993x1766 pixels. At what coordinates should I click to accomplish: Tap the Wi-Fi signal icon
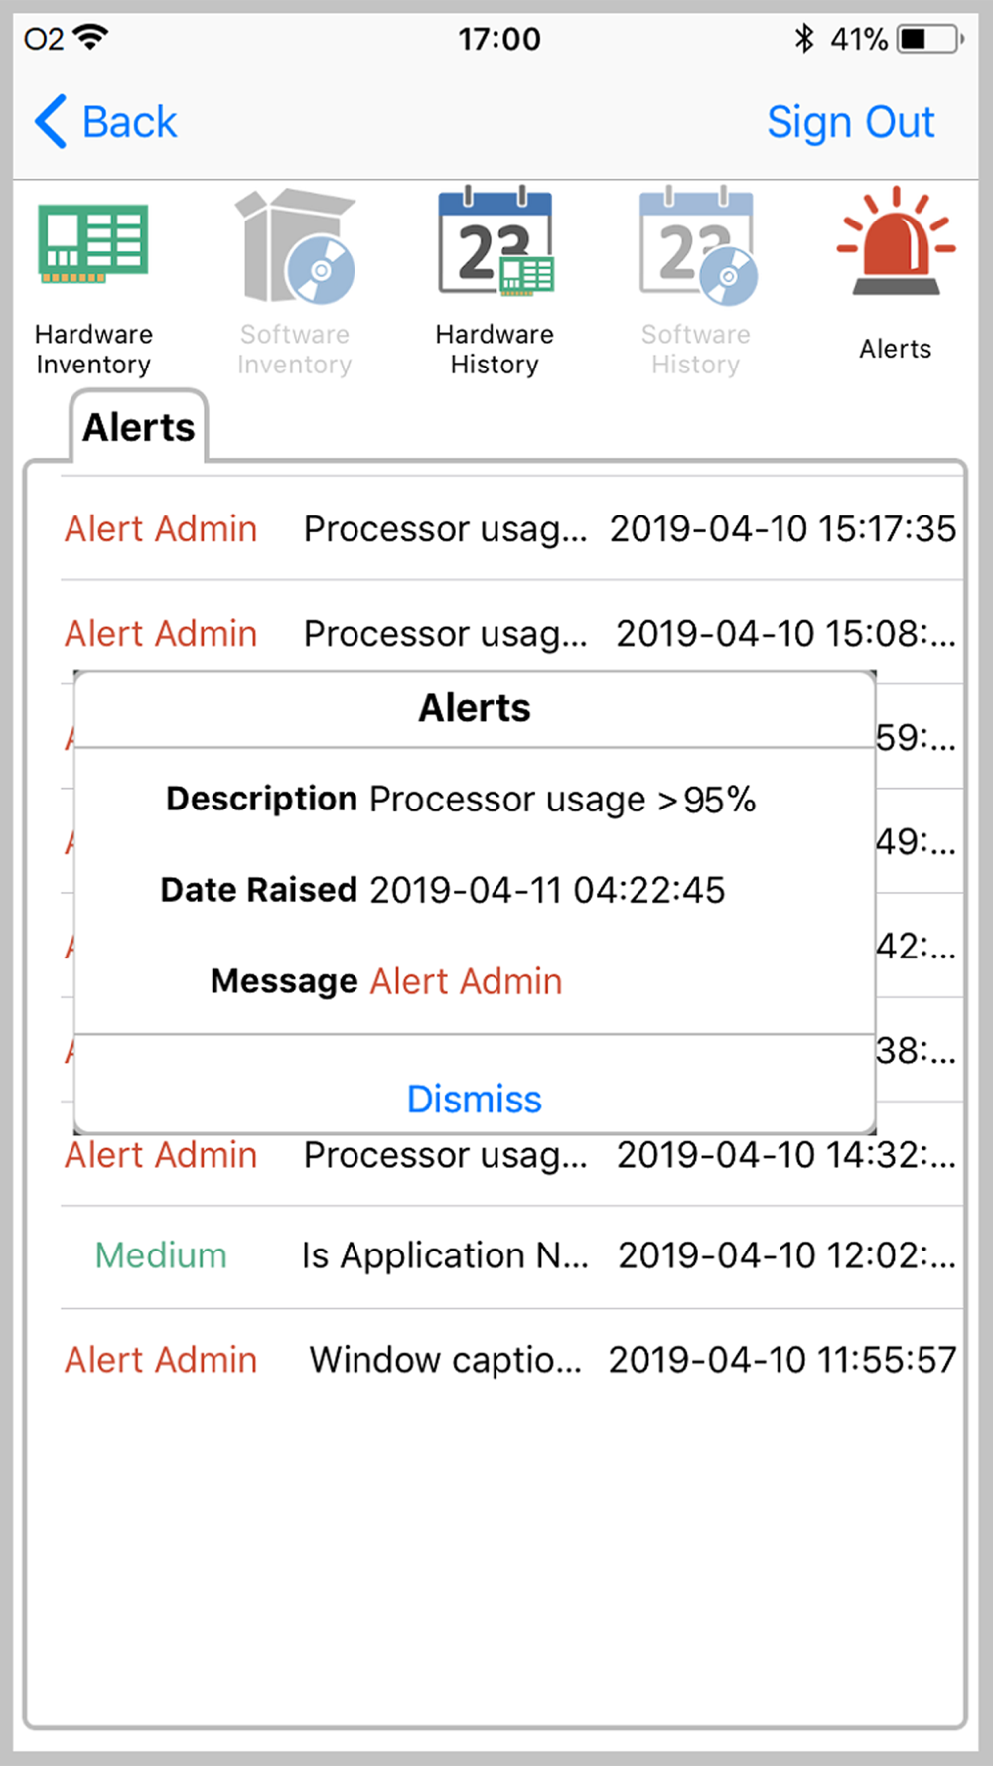coord(91,37)
